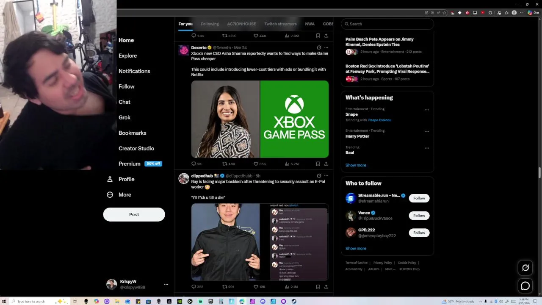Open Vance avatar in Who to follow
The height and width of the screenshot is (305, 542).
(351, 216)
